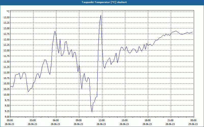204x127 pixels.
Task: Click the 10,00 y-axis value
Action: pos(7,94)
